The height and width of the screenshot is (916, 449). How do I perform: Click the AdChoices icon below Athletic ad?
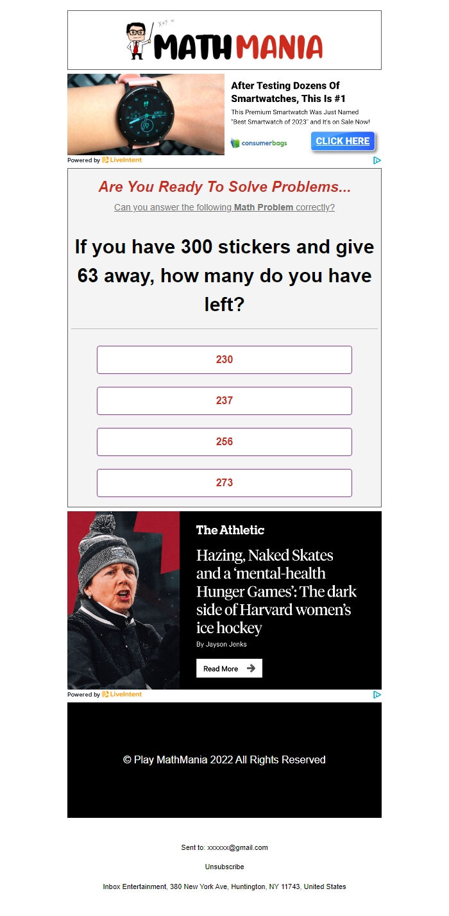click(377, 695)
